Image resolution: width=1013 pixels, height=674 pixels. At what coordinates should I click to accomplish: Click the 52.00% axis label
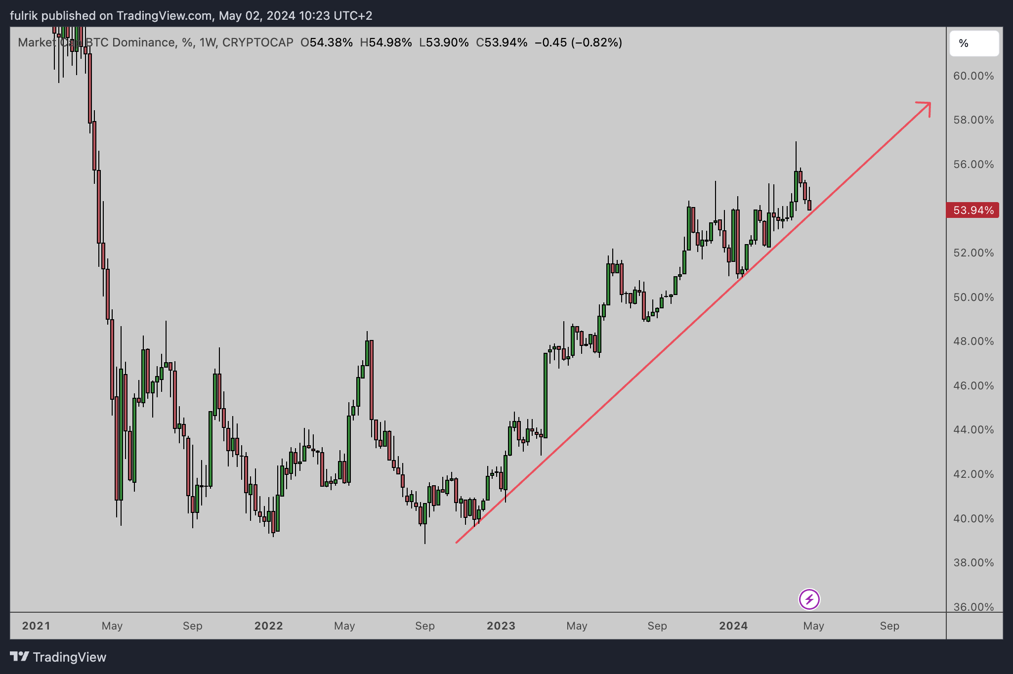[x=973, y=253]
